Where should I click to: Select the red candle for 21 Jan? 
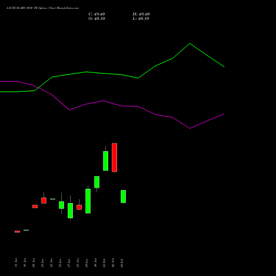[44, 200]
